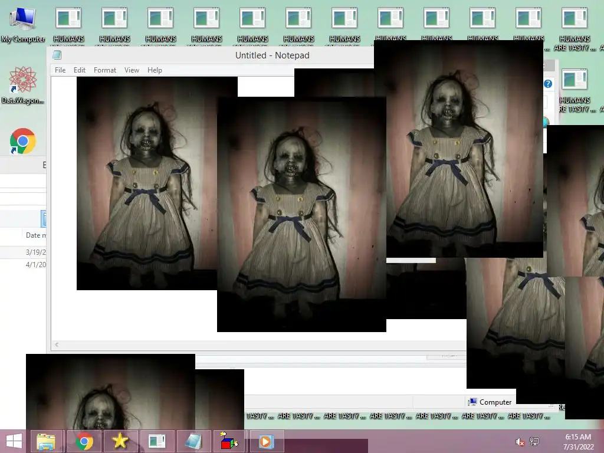The height and width of the screenshot is (453, 604).
Task: Open File Explorer from the taskbar
Action: pyautogui.click(x=46, y=441)
